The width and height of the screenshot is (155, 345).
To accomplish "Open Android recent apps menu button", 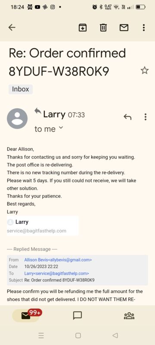I will tap(41, 336).
